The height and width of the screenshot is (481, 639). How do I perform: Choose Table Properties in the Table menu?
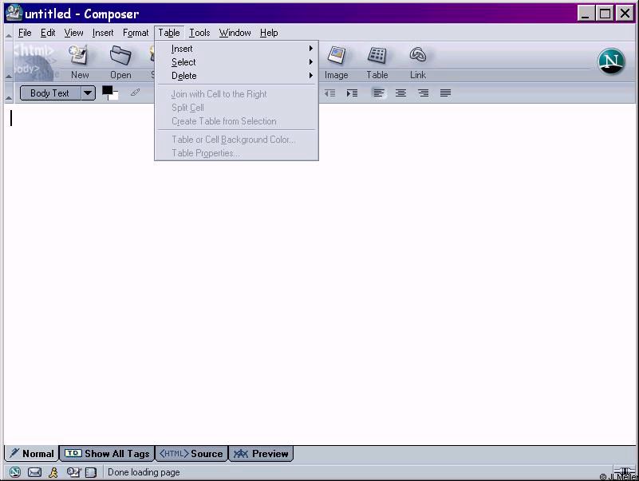[236, 153]
